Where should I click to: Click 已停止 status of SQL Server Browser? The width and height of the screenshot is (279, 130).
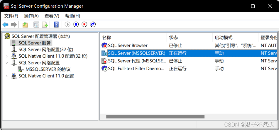point(175,45)
